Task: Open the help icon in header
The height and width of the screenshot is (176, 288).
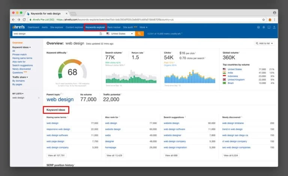Action: (258, 27)
